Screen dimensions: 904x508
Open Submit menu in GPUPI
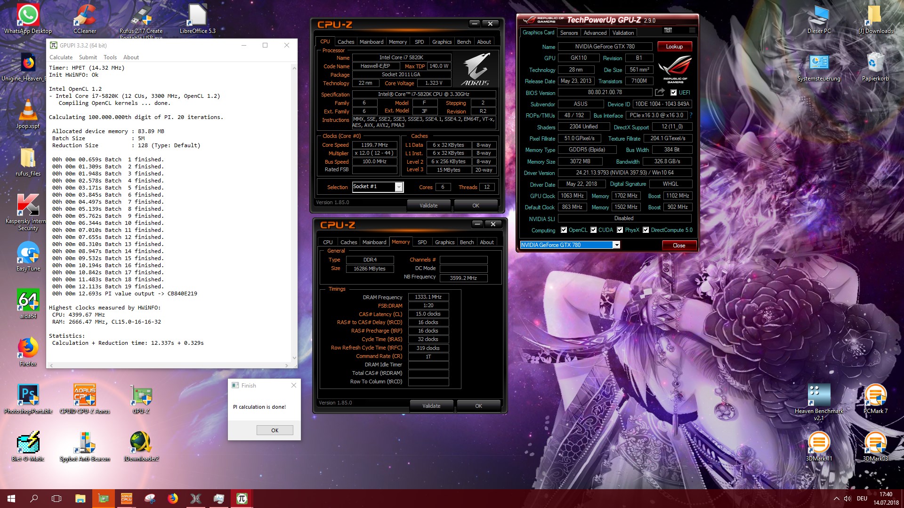pos(88,57)
